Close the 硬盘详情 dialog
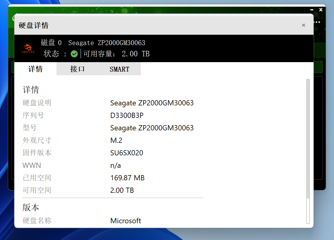334x240 pixels. 303,25
